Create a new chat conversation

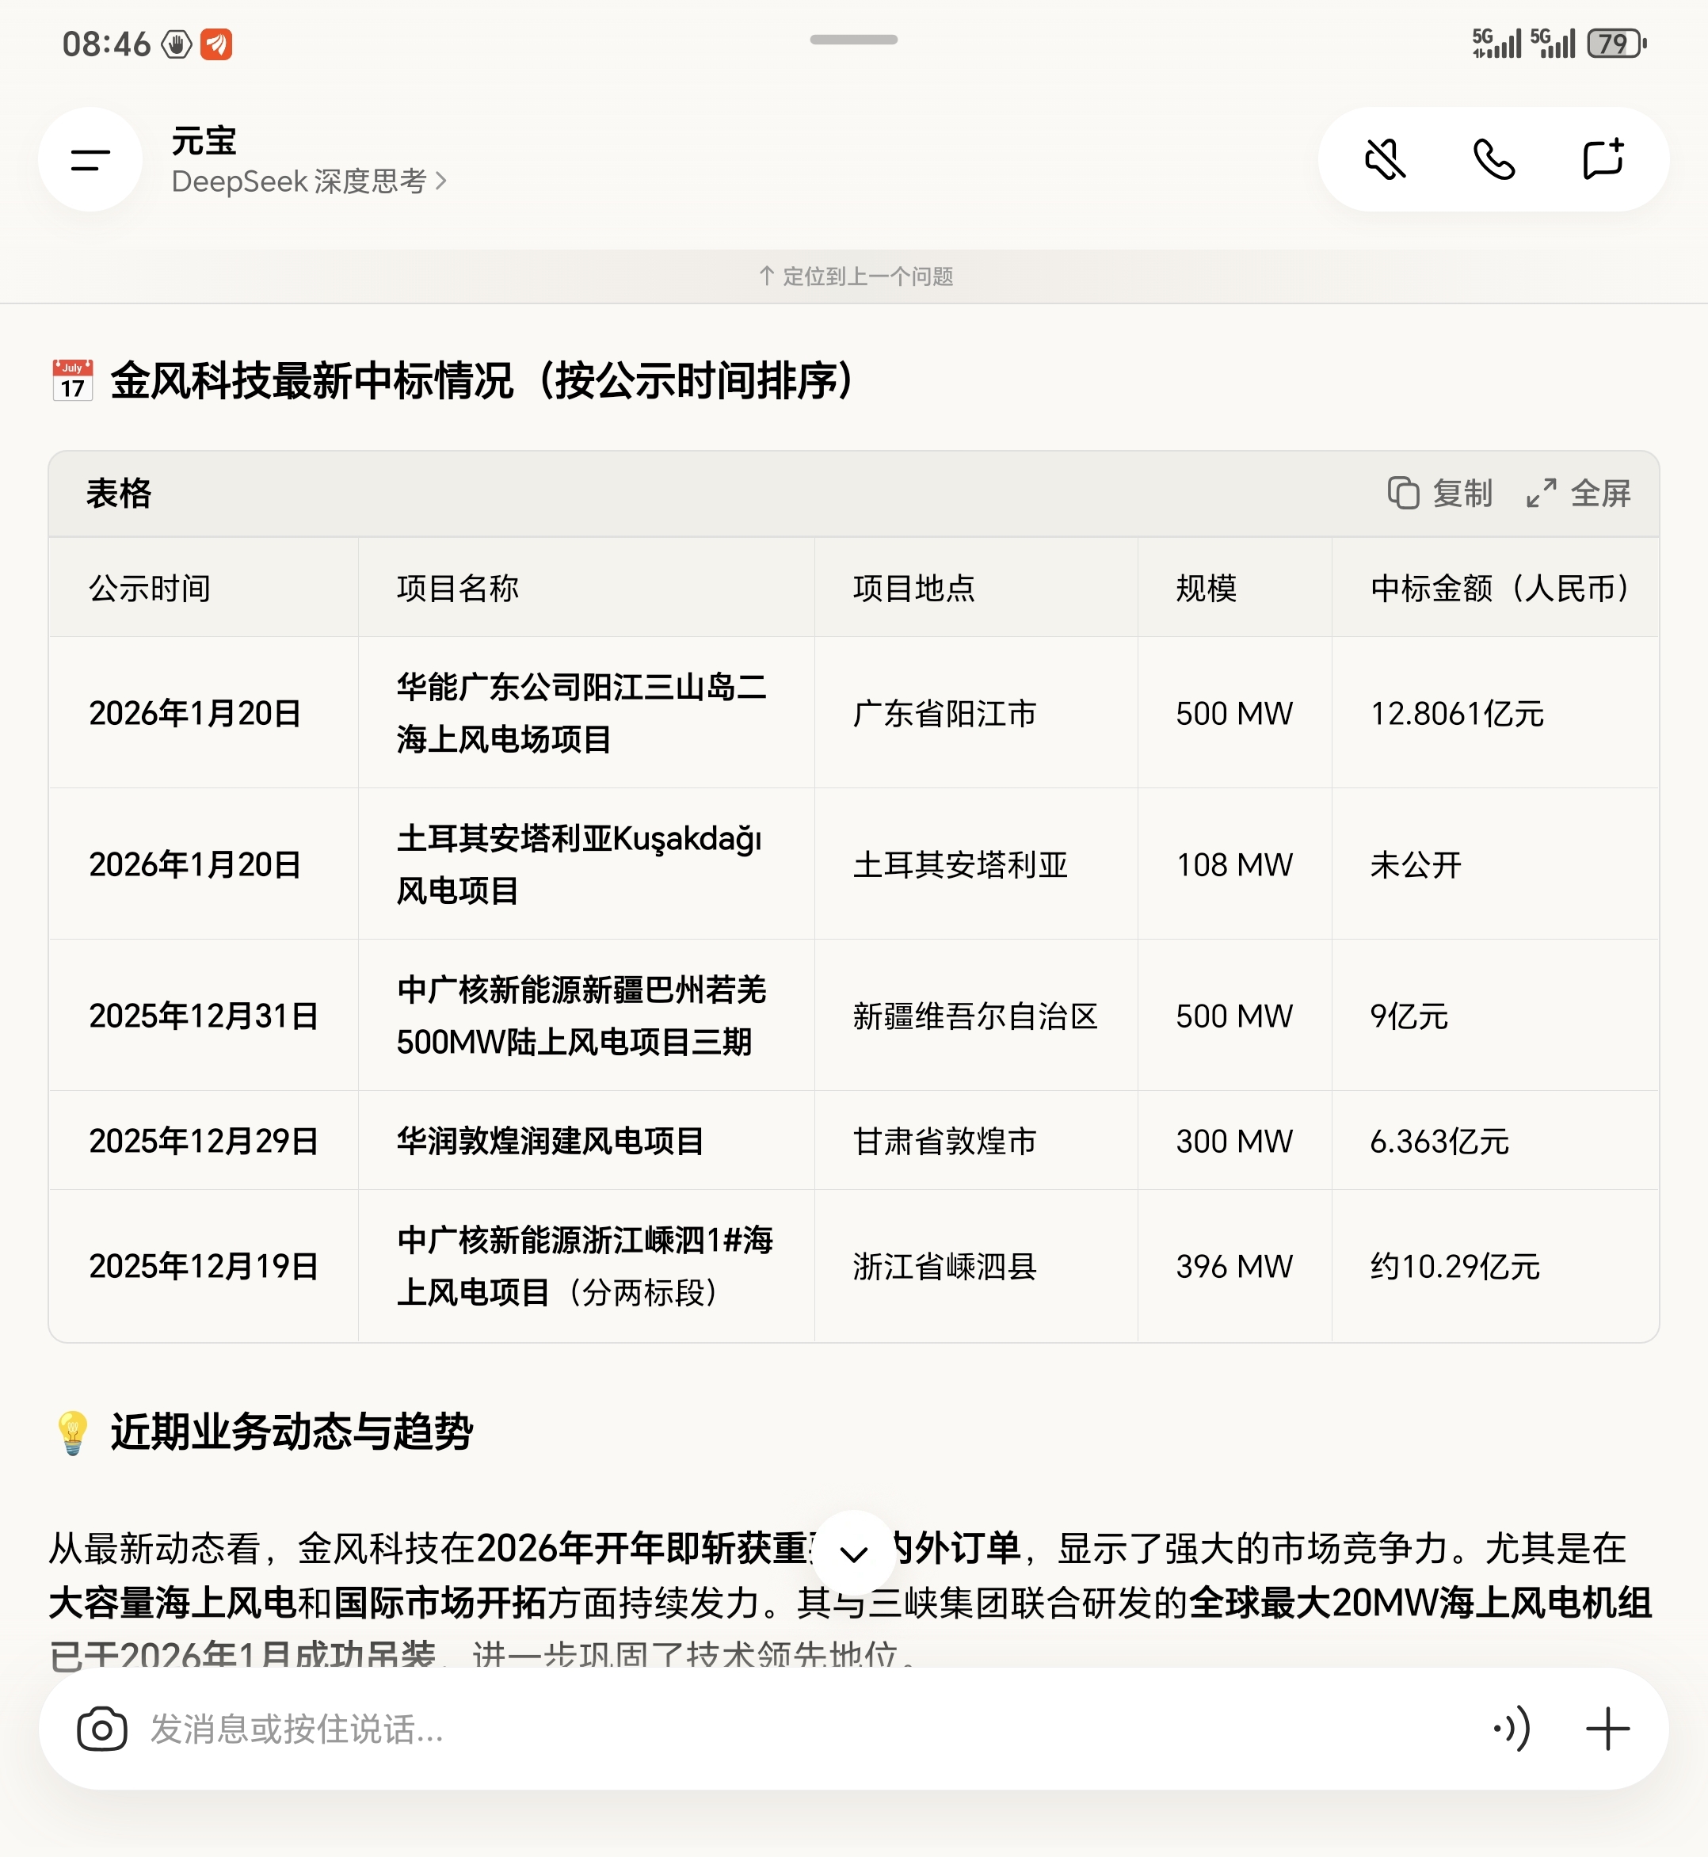(1602, 160)
